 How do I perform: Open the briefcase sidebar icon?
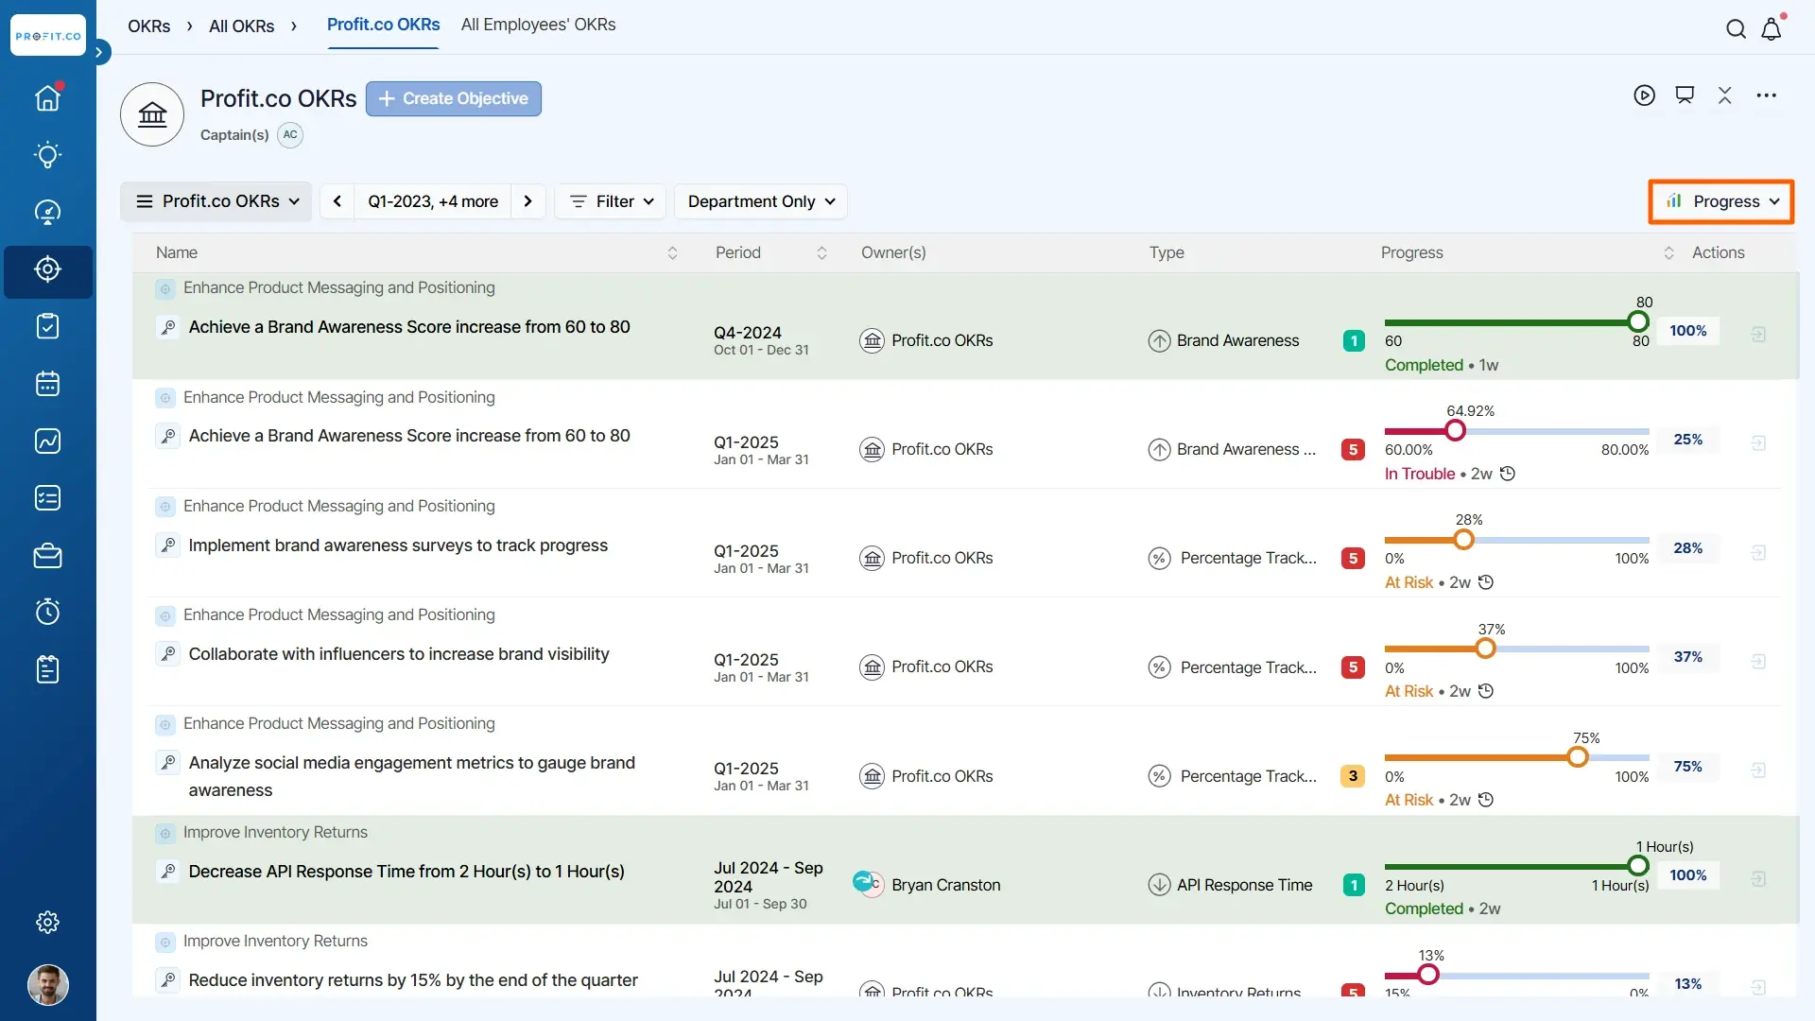point(47,556)
